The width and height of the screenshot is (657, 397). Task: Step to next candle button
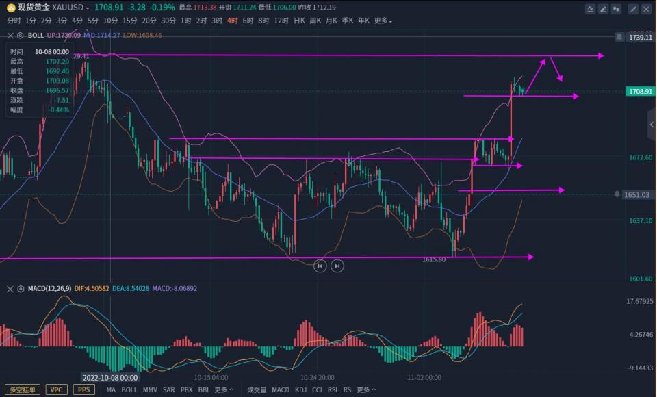[x=337, y=266]
